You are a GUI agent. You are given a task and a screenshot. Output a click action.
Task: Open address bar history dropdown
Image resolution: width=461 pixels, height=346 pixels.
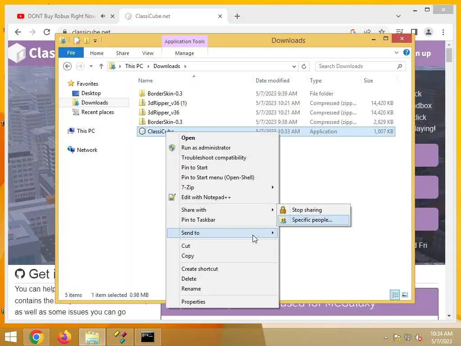pyautogui.click(x=294, y=67)
